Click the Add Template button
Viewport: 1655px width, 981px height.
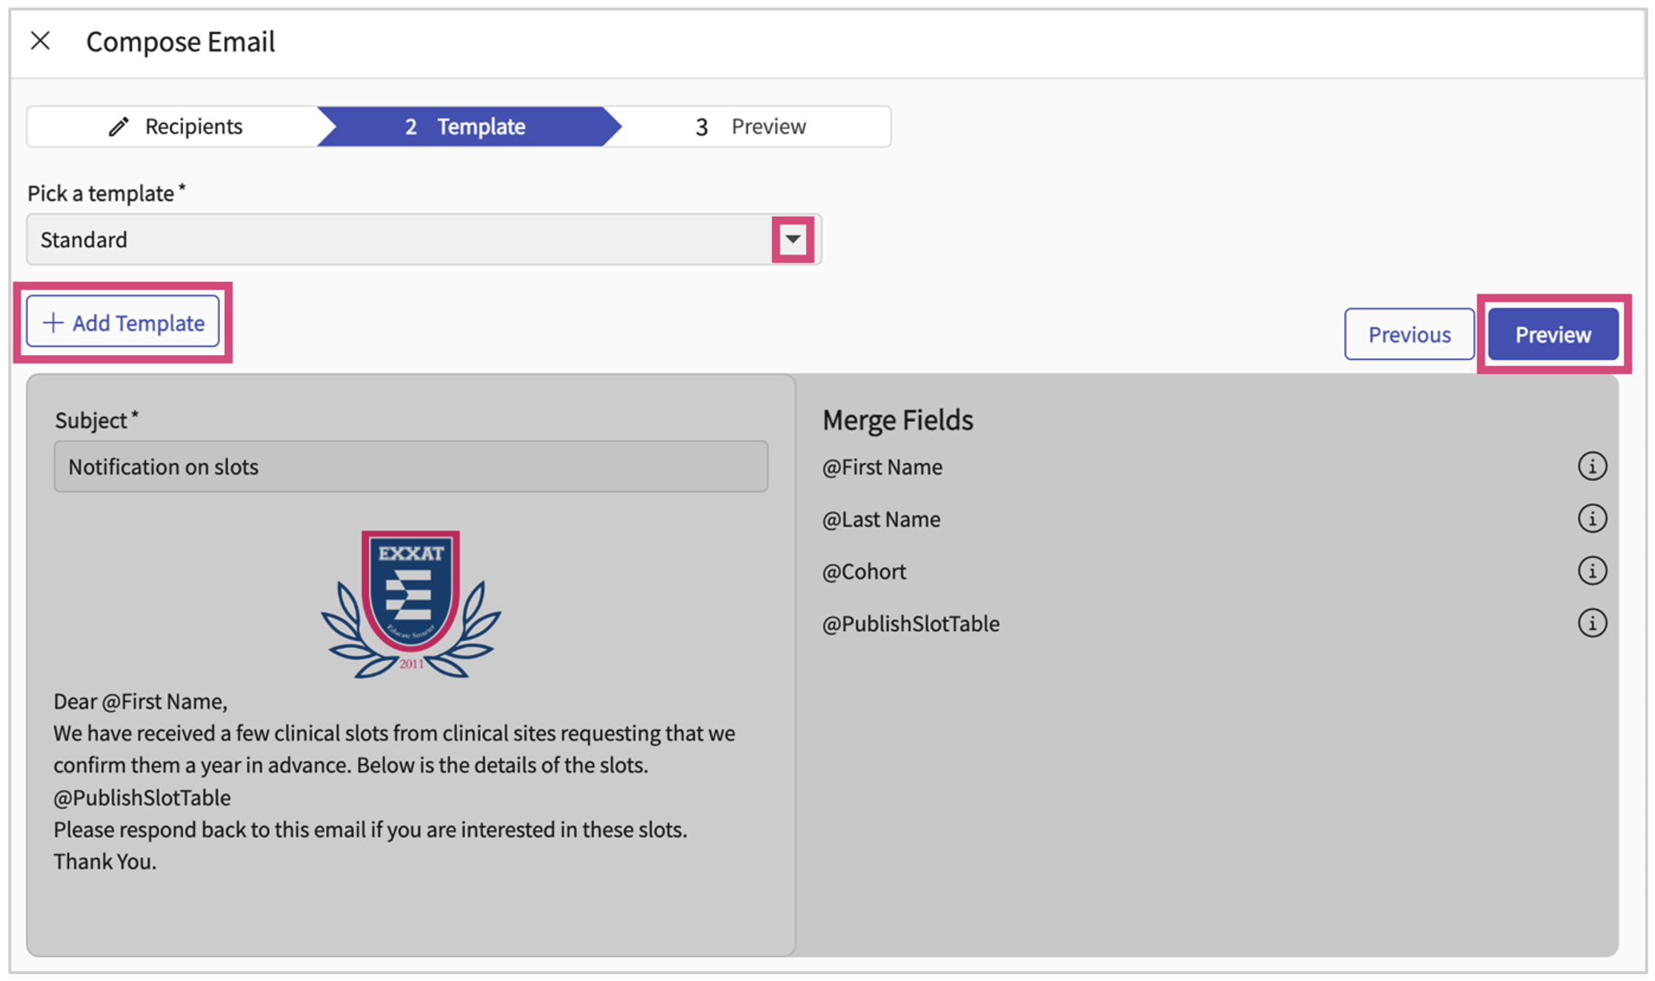(x=123, y=322)
